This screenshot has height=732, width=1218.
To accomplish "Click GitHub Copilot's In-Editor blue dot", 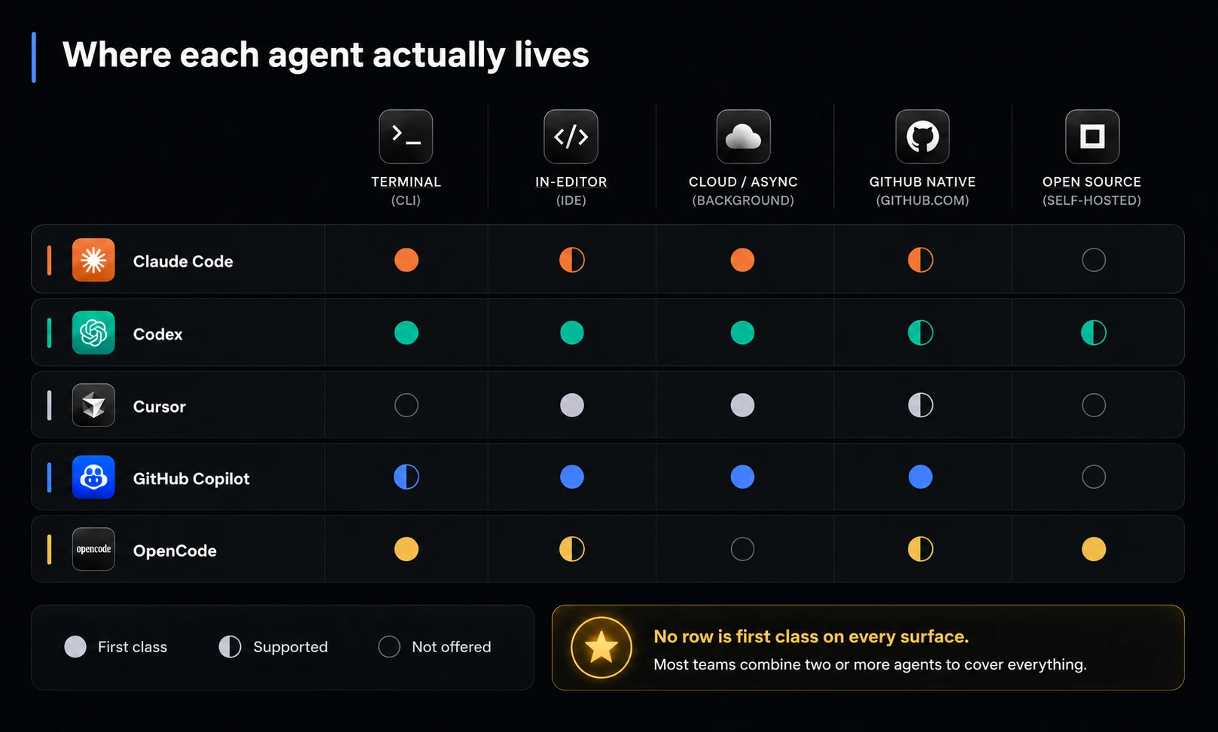I will click(572, 477).
